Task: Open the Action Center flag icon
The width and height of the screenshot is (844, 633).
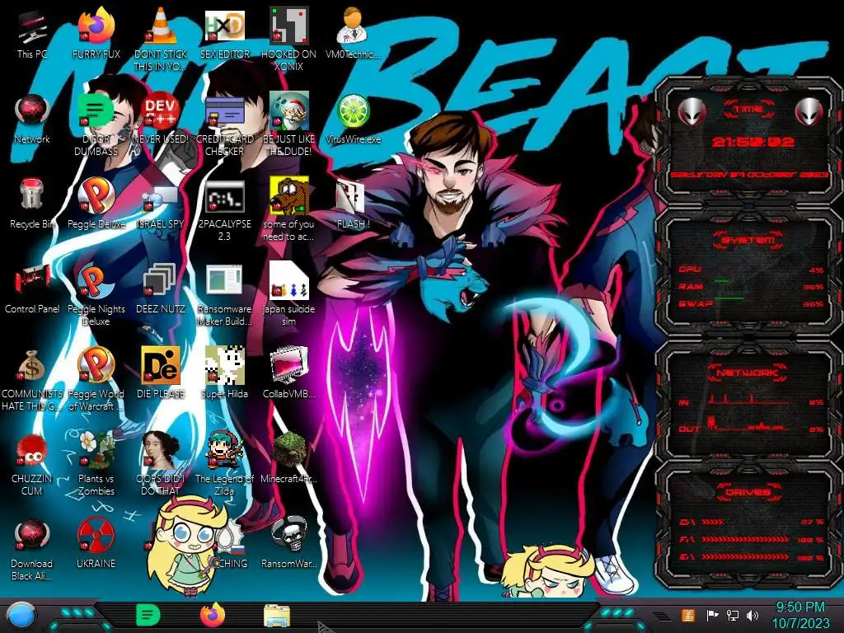Action: coord(712,615)
